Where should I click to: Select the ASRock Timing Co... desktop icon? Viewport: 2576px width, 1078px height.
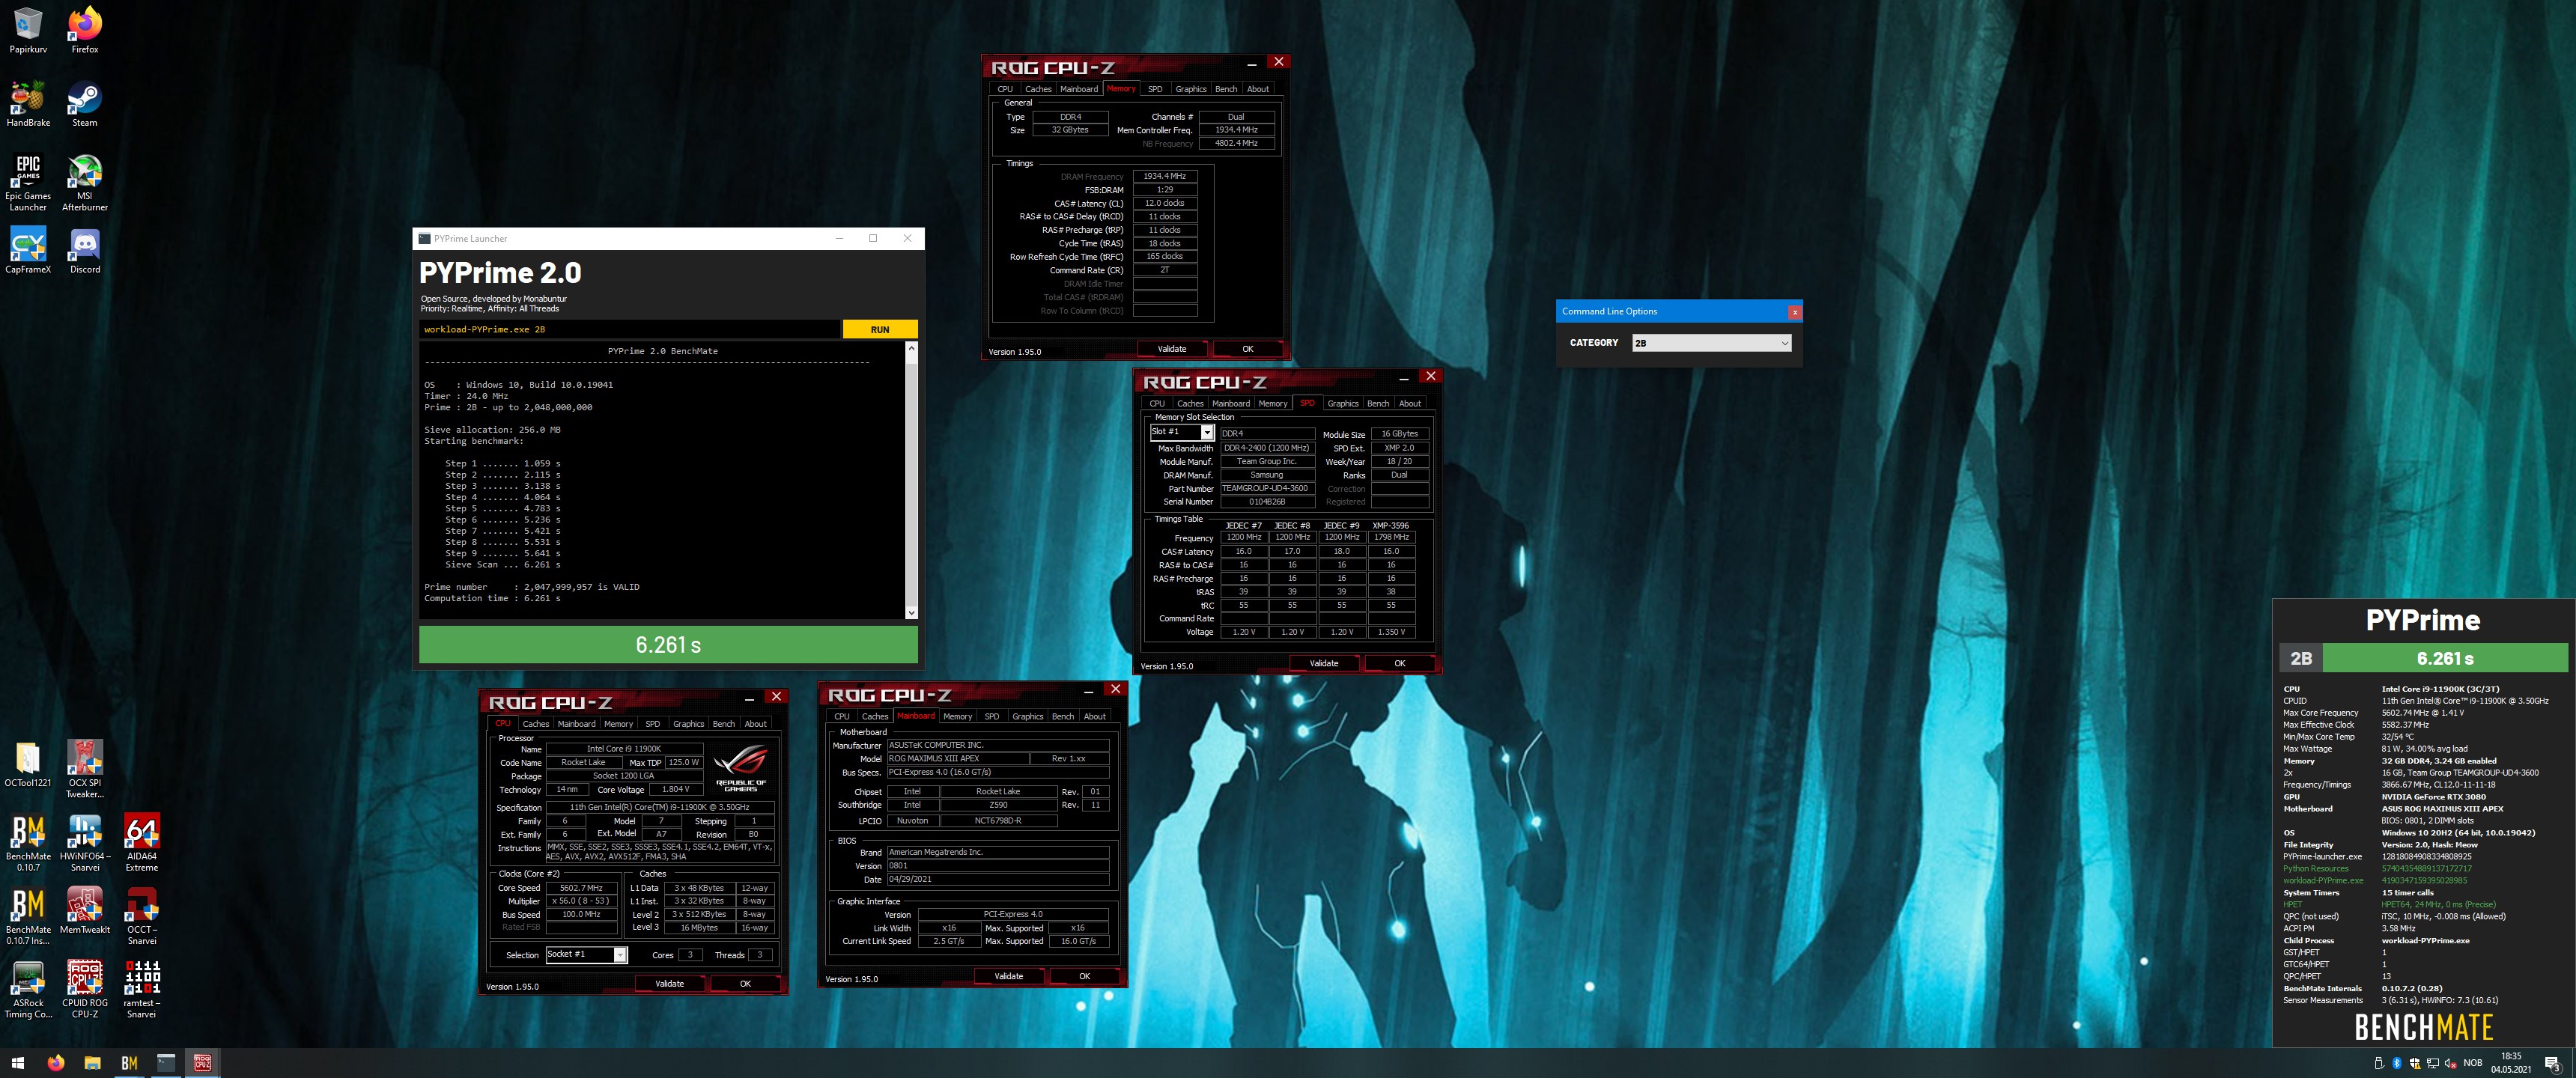click(28, 989)
